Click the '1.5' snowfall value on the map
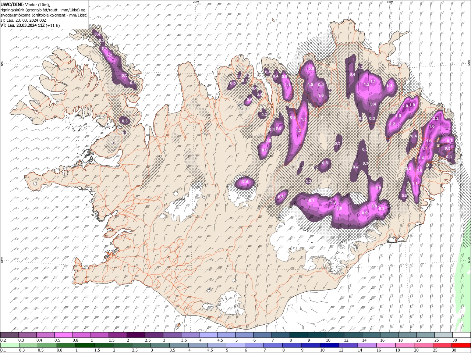The height and width of the screenshot is (353, 471). (x=398, y=116)
